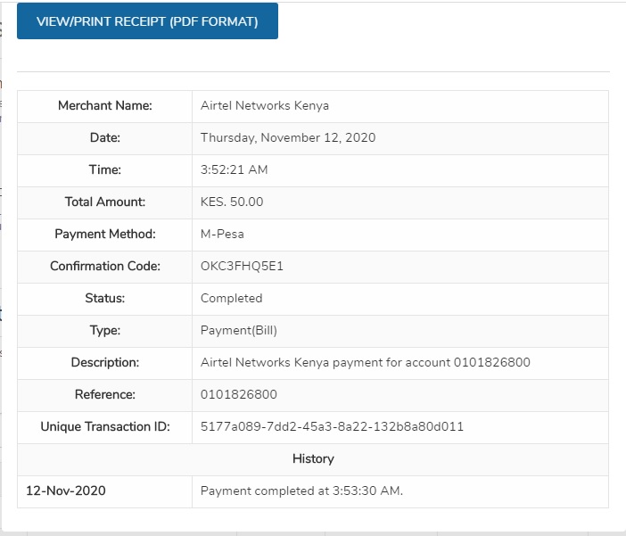Select the transaction ID starting with 5177a089
The image size is (626, 536).
pos(332,426)
